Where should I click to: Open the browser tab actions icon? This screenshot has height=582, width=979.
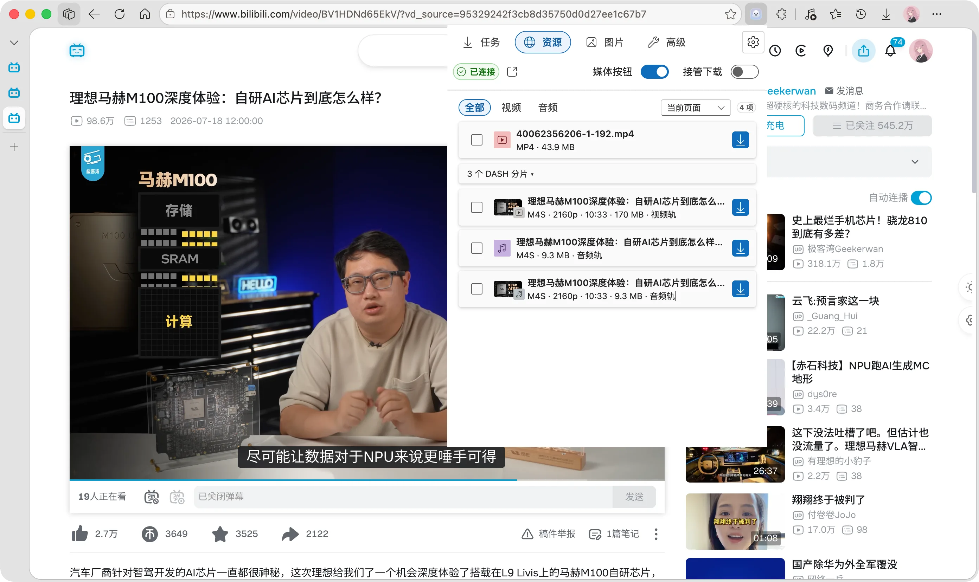[x=69, y=14]
